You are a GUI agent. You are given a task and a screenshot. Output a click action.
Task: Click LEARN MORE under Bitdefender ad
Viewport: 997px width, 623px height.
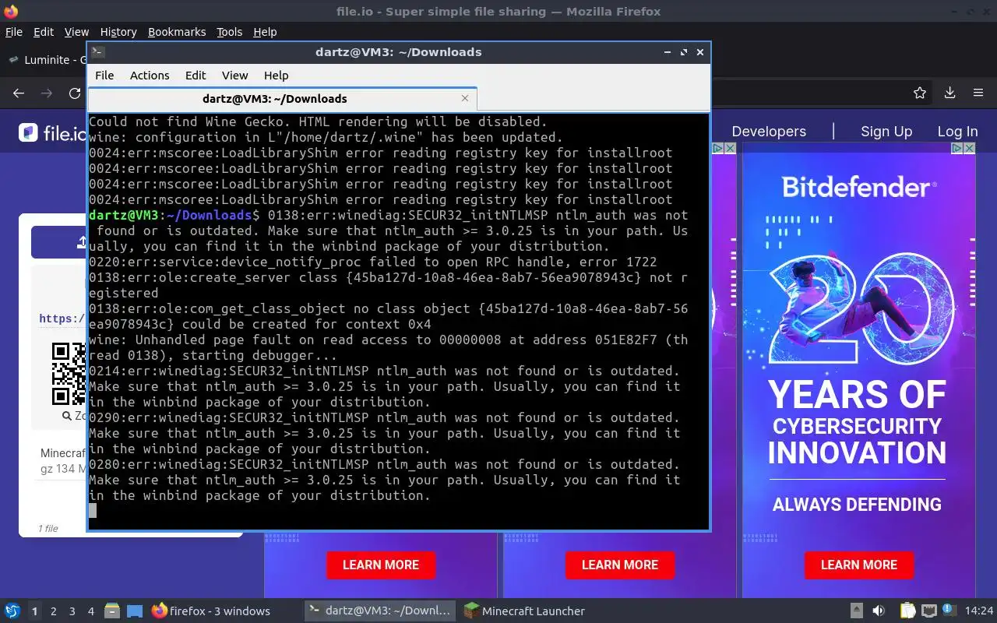point(859,565)
